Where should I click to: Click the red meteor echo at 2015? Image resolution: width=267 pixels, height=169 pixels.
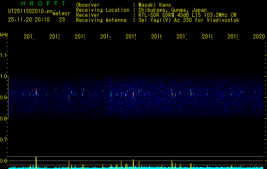tap(133, 94)
